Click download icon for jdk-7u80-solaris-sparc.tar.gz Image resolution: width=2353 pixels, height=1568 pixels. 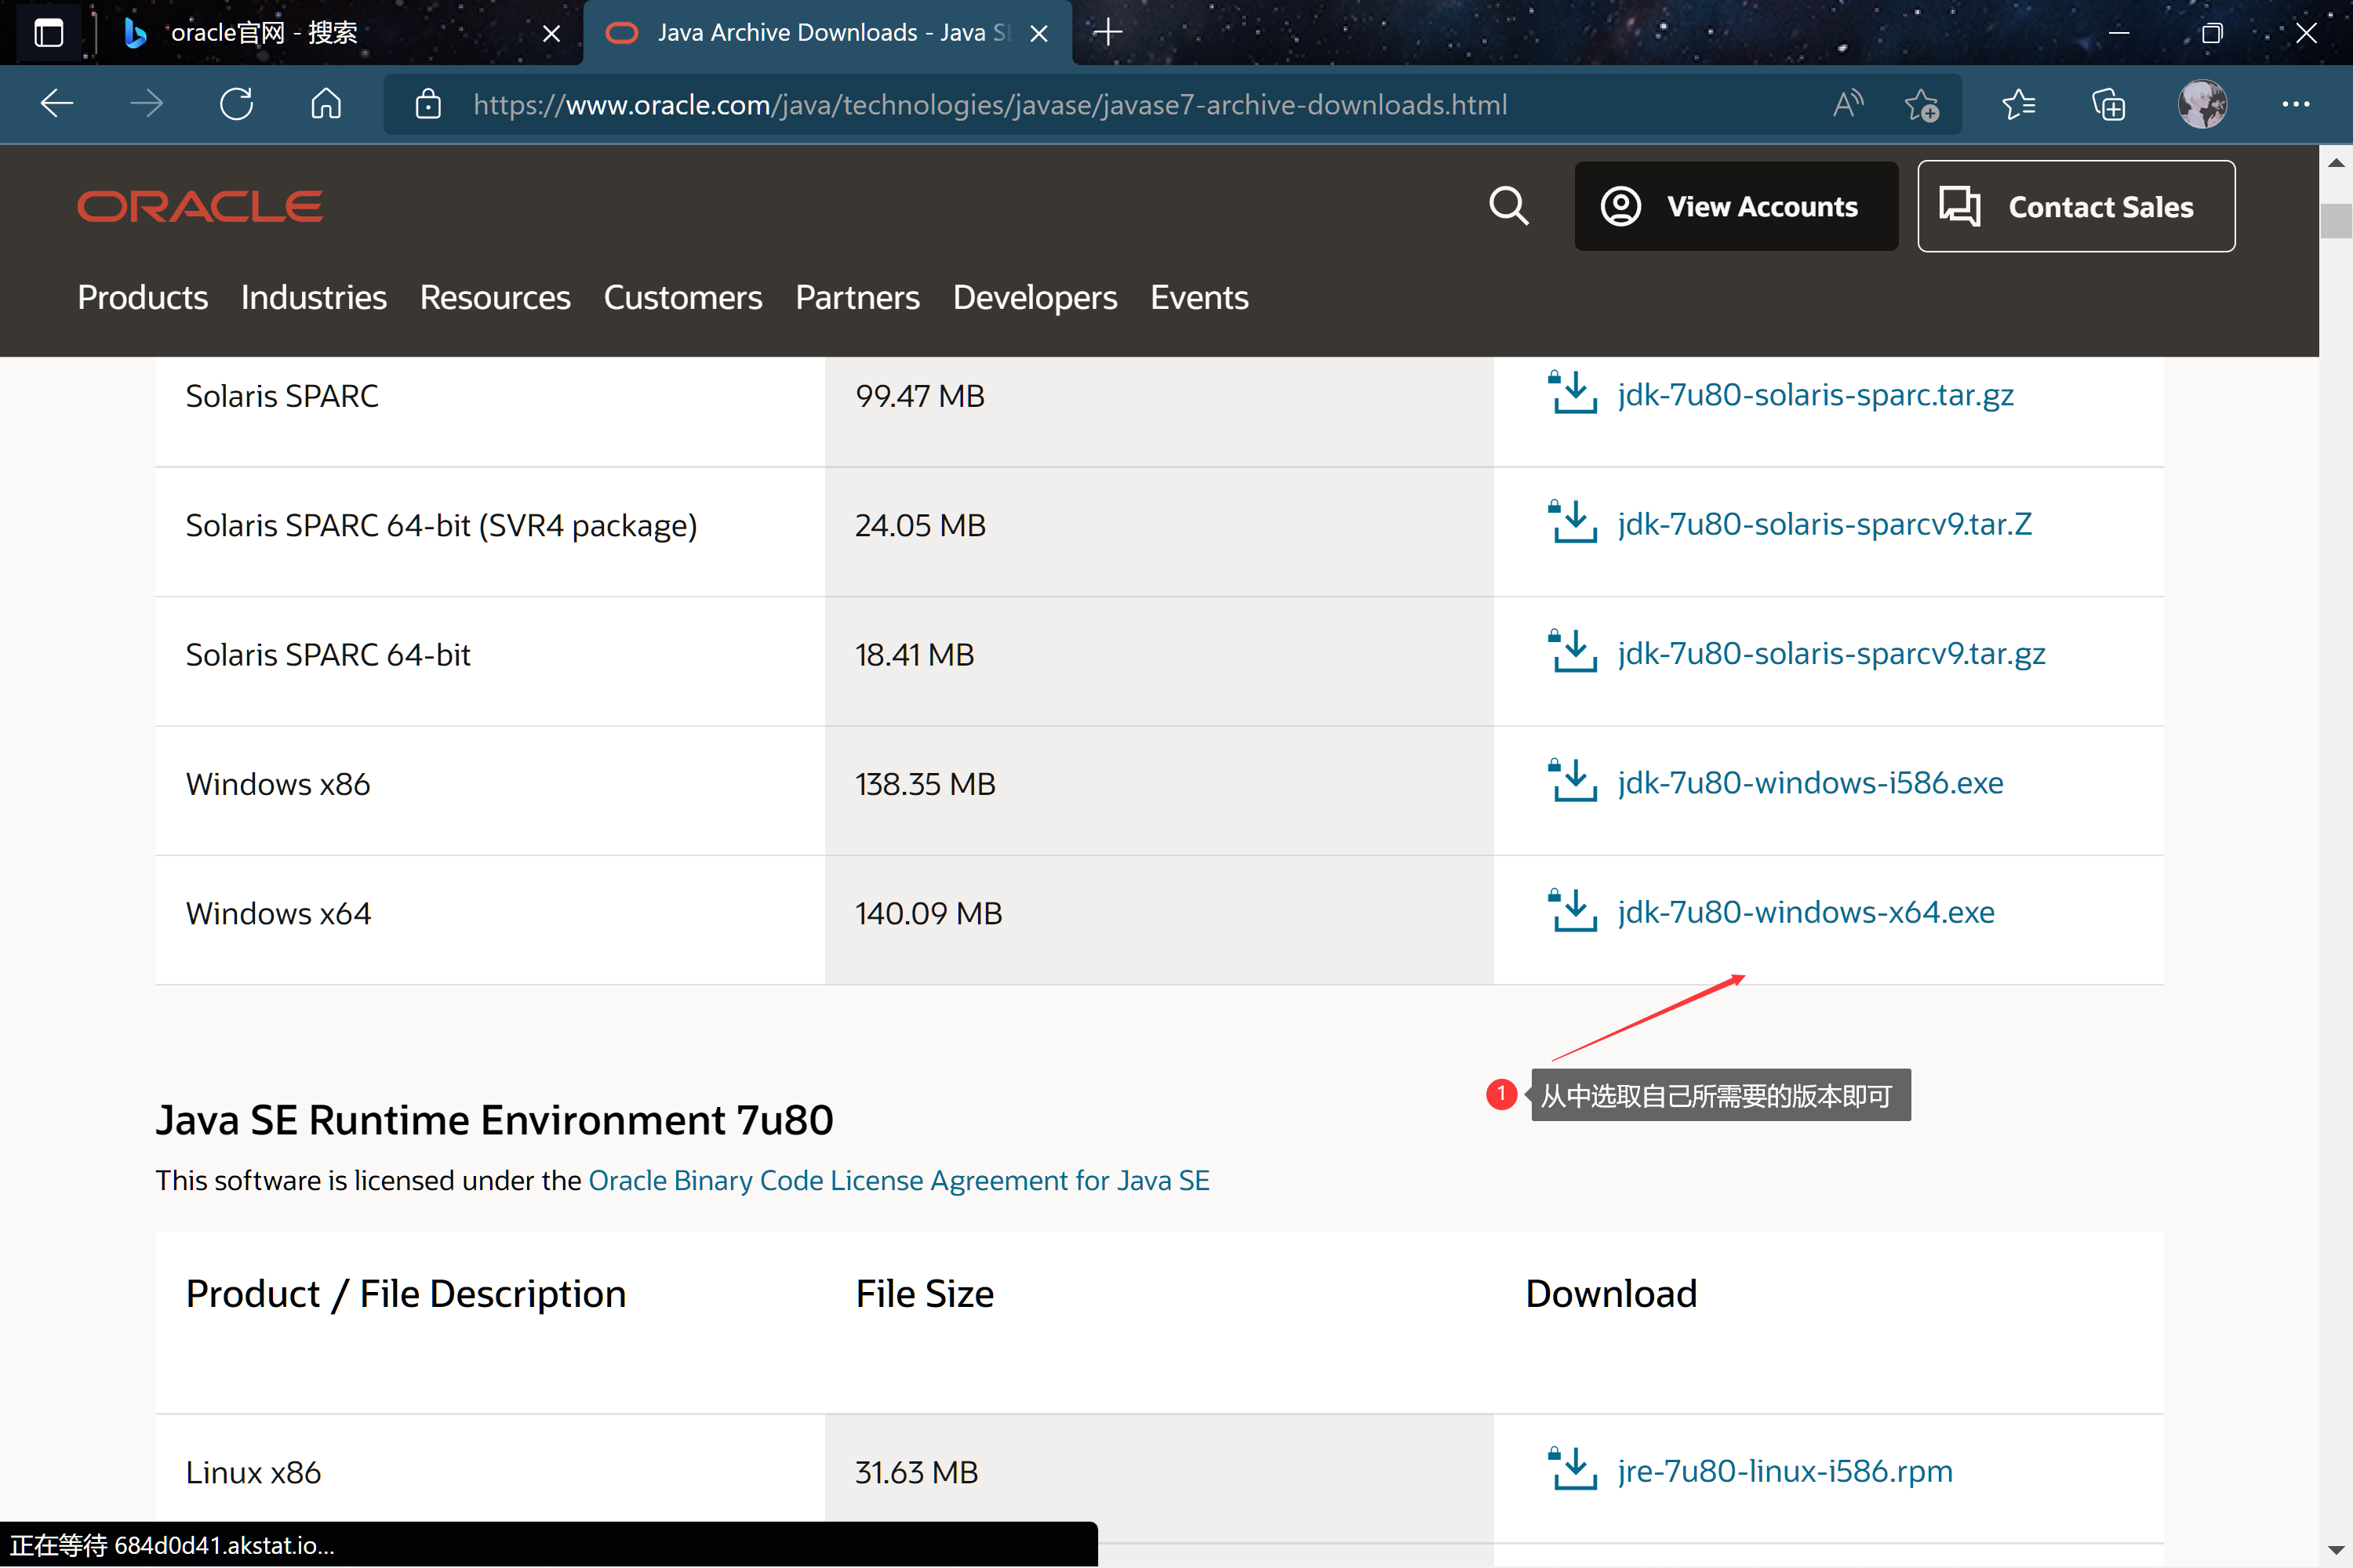[1572, 393]
